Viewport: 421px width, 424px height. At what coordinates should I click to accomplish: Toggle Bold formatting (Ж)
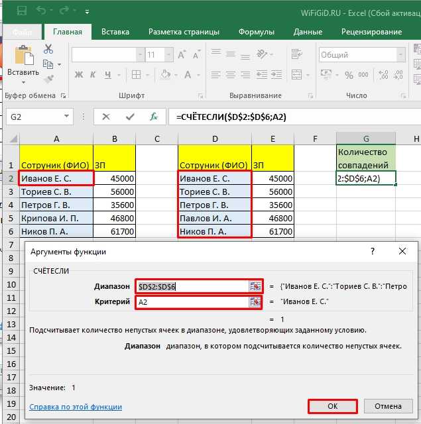click(x=79, y=74)
